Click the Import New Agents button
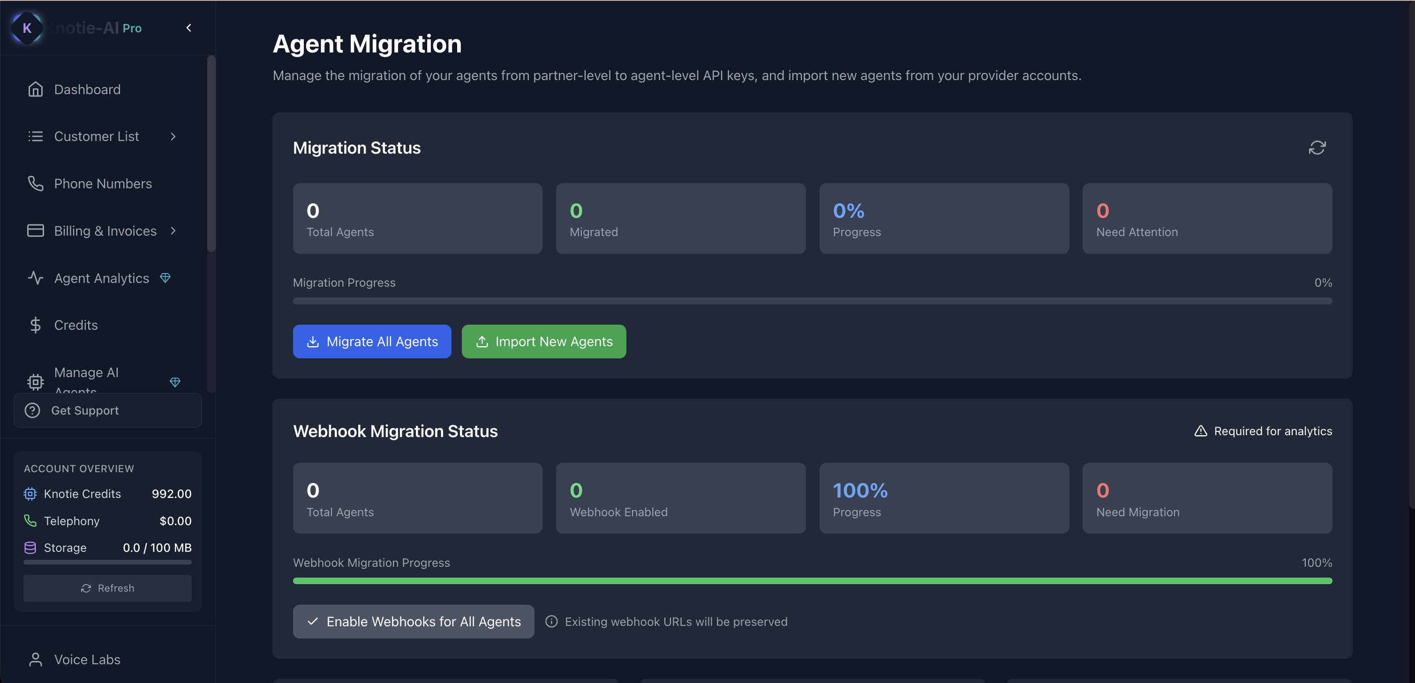Viewport: 1415px width, 683px height. point(543,341)
